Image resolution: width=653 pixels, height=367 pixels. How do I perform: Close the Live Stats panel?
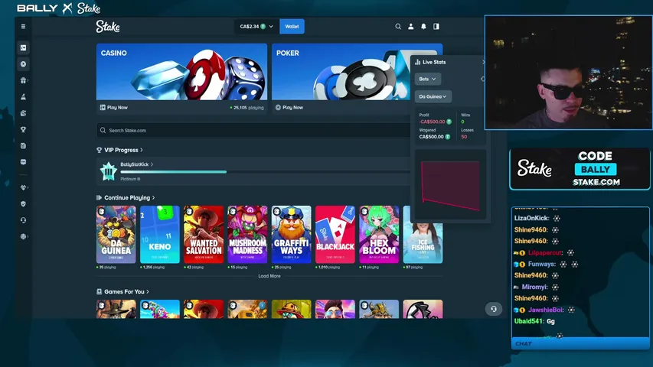[483, 62]
